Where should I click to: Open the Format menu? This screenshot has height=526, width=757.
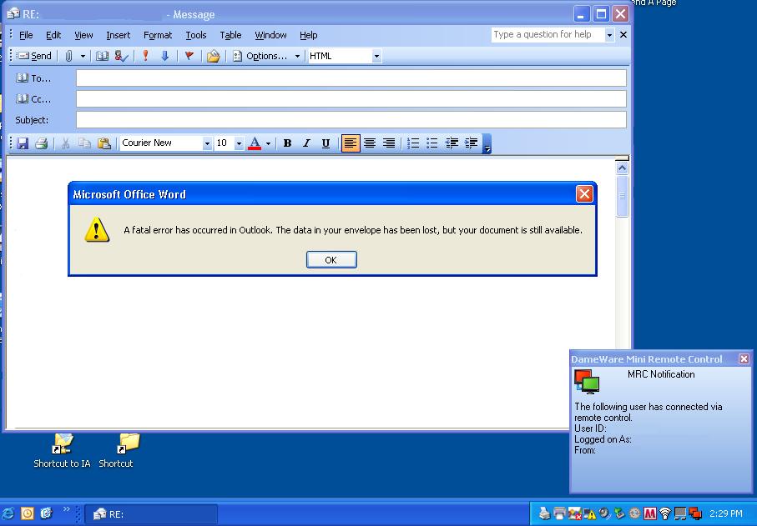(x=158, y=35)
